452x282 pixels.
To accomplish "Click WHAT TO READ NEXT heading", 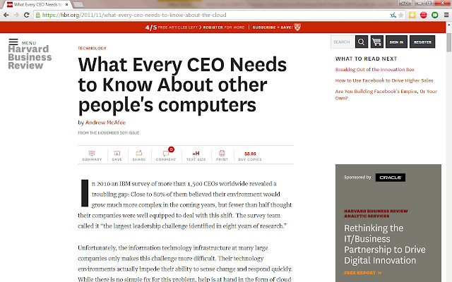I will pyautogui.click(x=366, y=59).
